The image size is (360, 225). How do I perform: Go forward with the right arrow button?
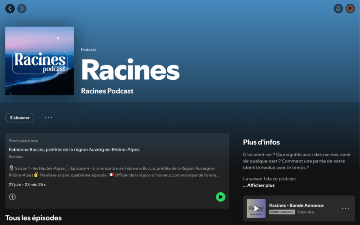pyautogui.click(x=22, y=9)
